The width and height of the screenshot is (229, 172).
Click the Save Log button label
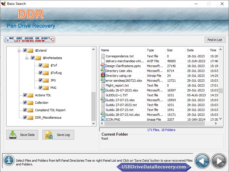click(63, 135)
